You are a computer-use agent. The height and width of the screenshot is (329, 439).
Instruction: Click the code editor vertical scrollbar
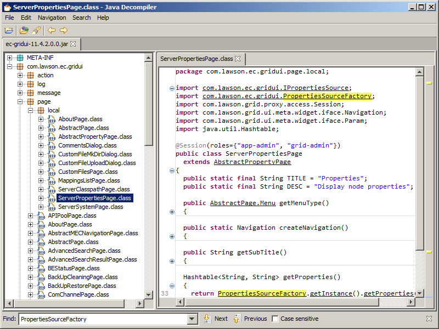click(x=419, y=164)
